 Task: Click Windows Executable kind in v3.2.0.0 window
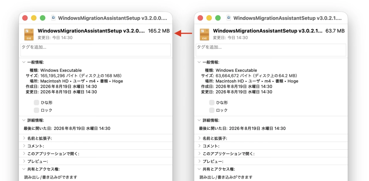point(61,70)
